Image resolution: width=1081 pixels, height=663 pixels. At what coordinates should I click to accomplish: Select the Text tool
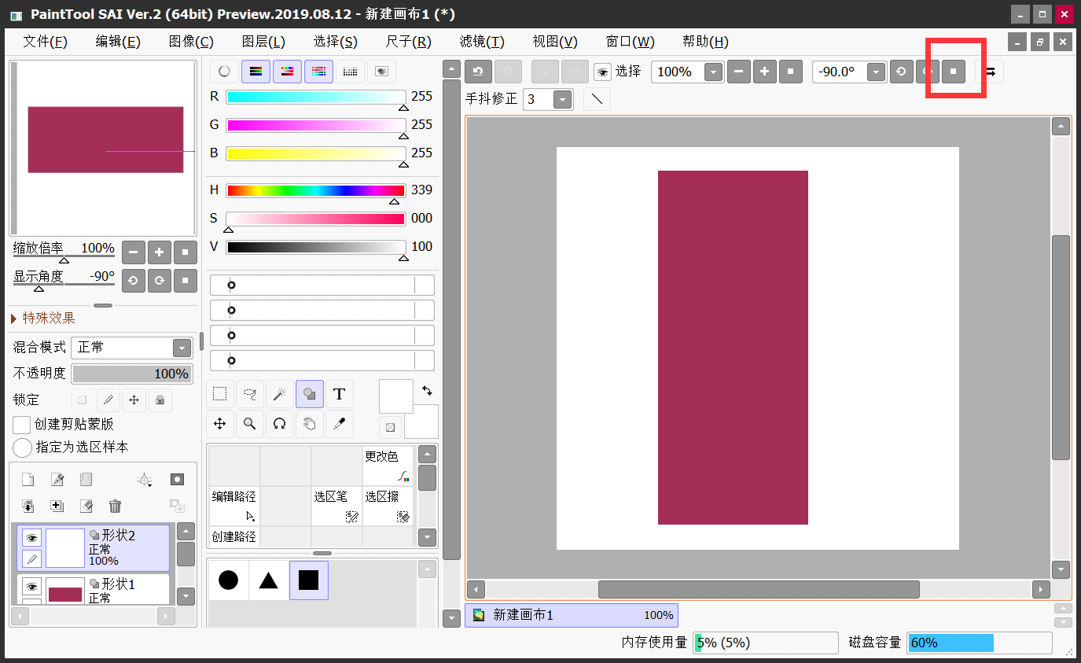click(339, 394)
